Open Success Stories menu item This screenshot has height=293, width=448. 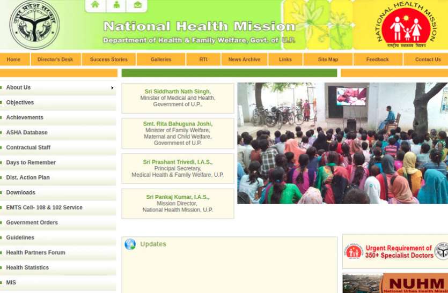[x=108, y=59]
